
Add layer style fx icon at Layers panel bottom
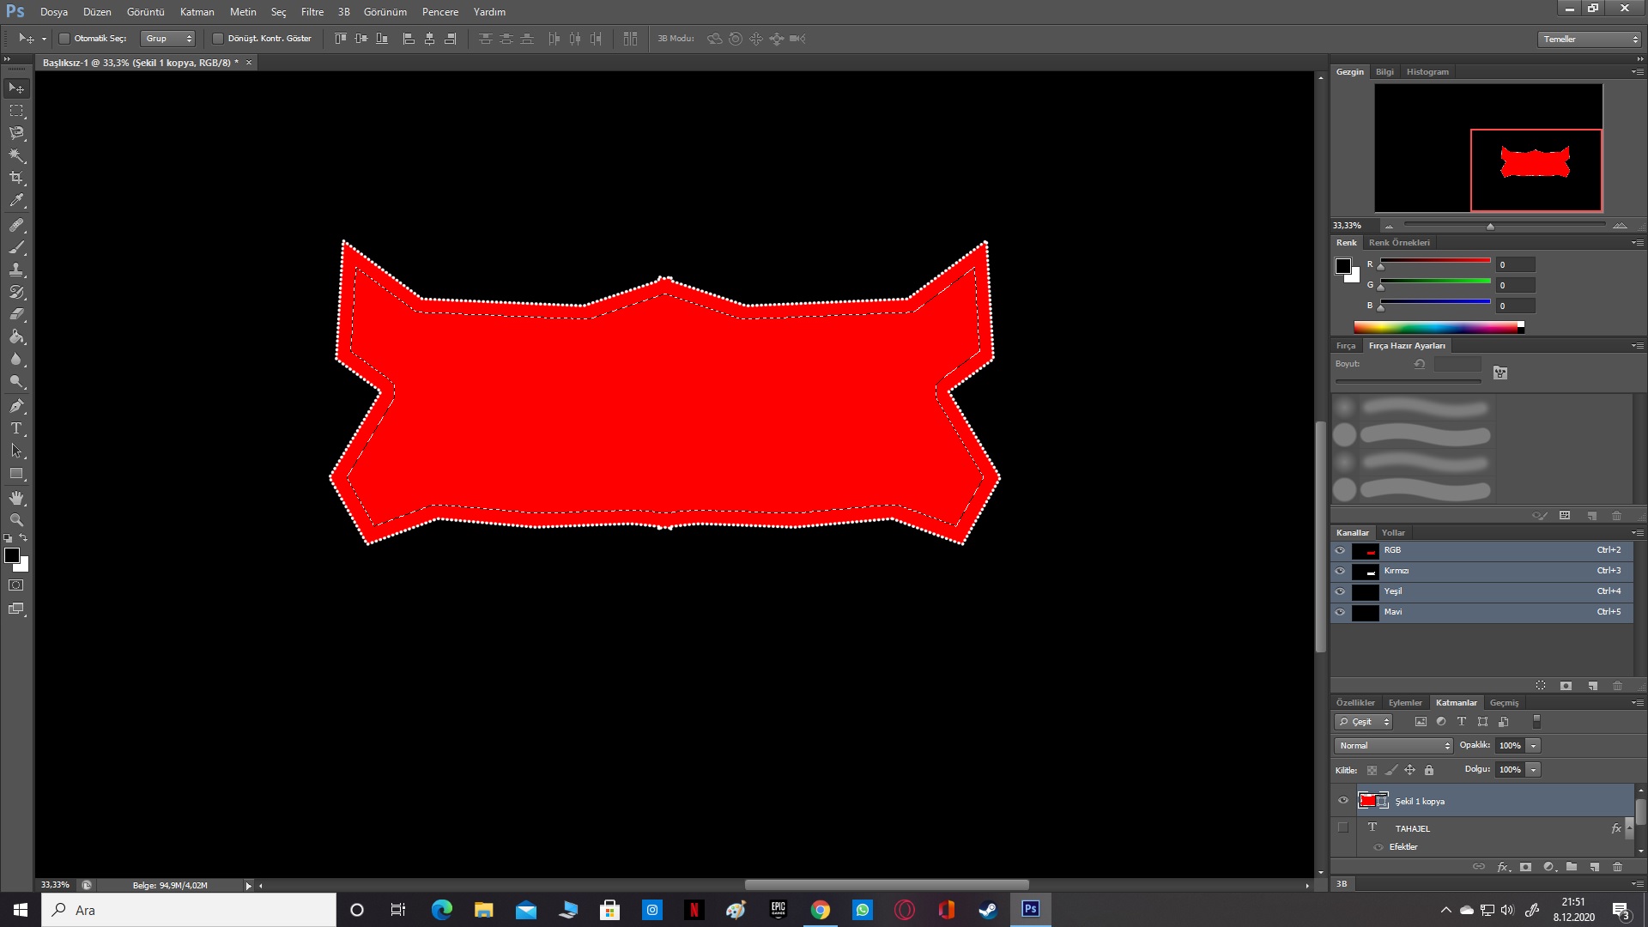click(1503, 867)
